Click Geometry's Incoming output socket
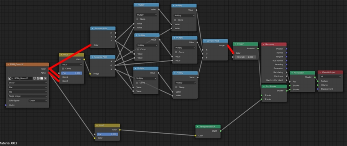The width and height of the screenshot is (347, 146). pyautogui.click(x=286, y=65)
